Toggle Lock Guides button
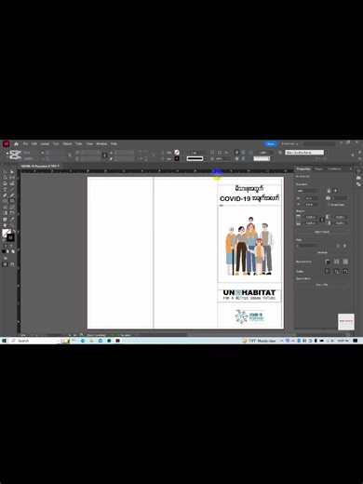Screen dimensions: 363x484 click(337, 272)
